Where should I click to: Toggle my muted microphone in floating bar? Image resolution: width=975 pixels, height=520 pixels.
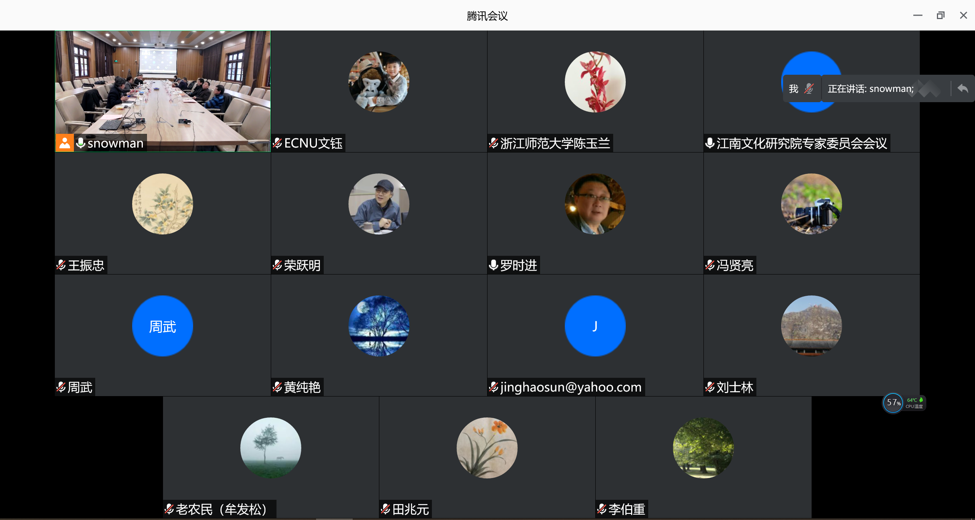click(x=809, y=89)
